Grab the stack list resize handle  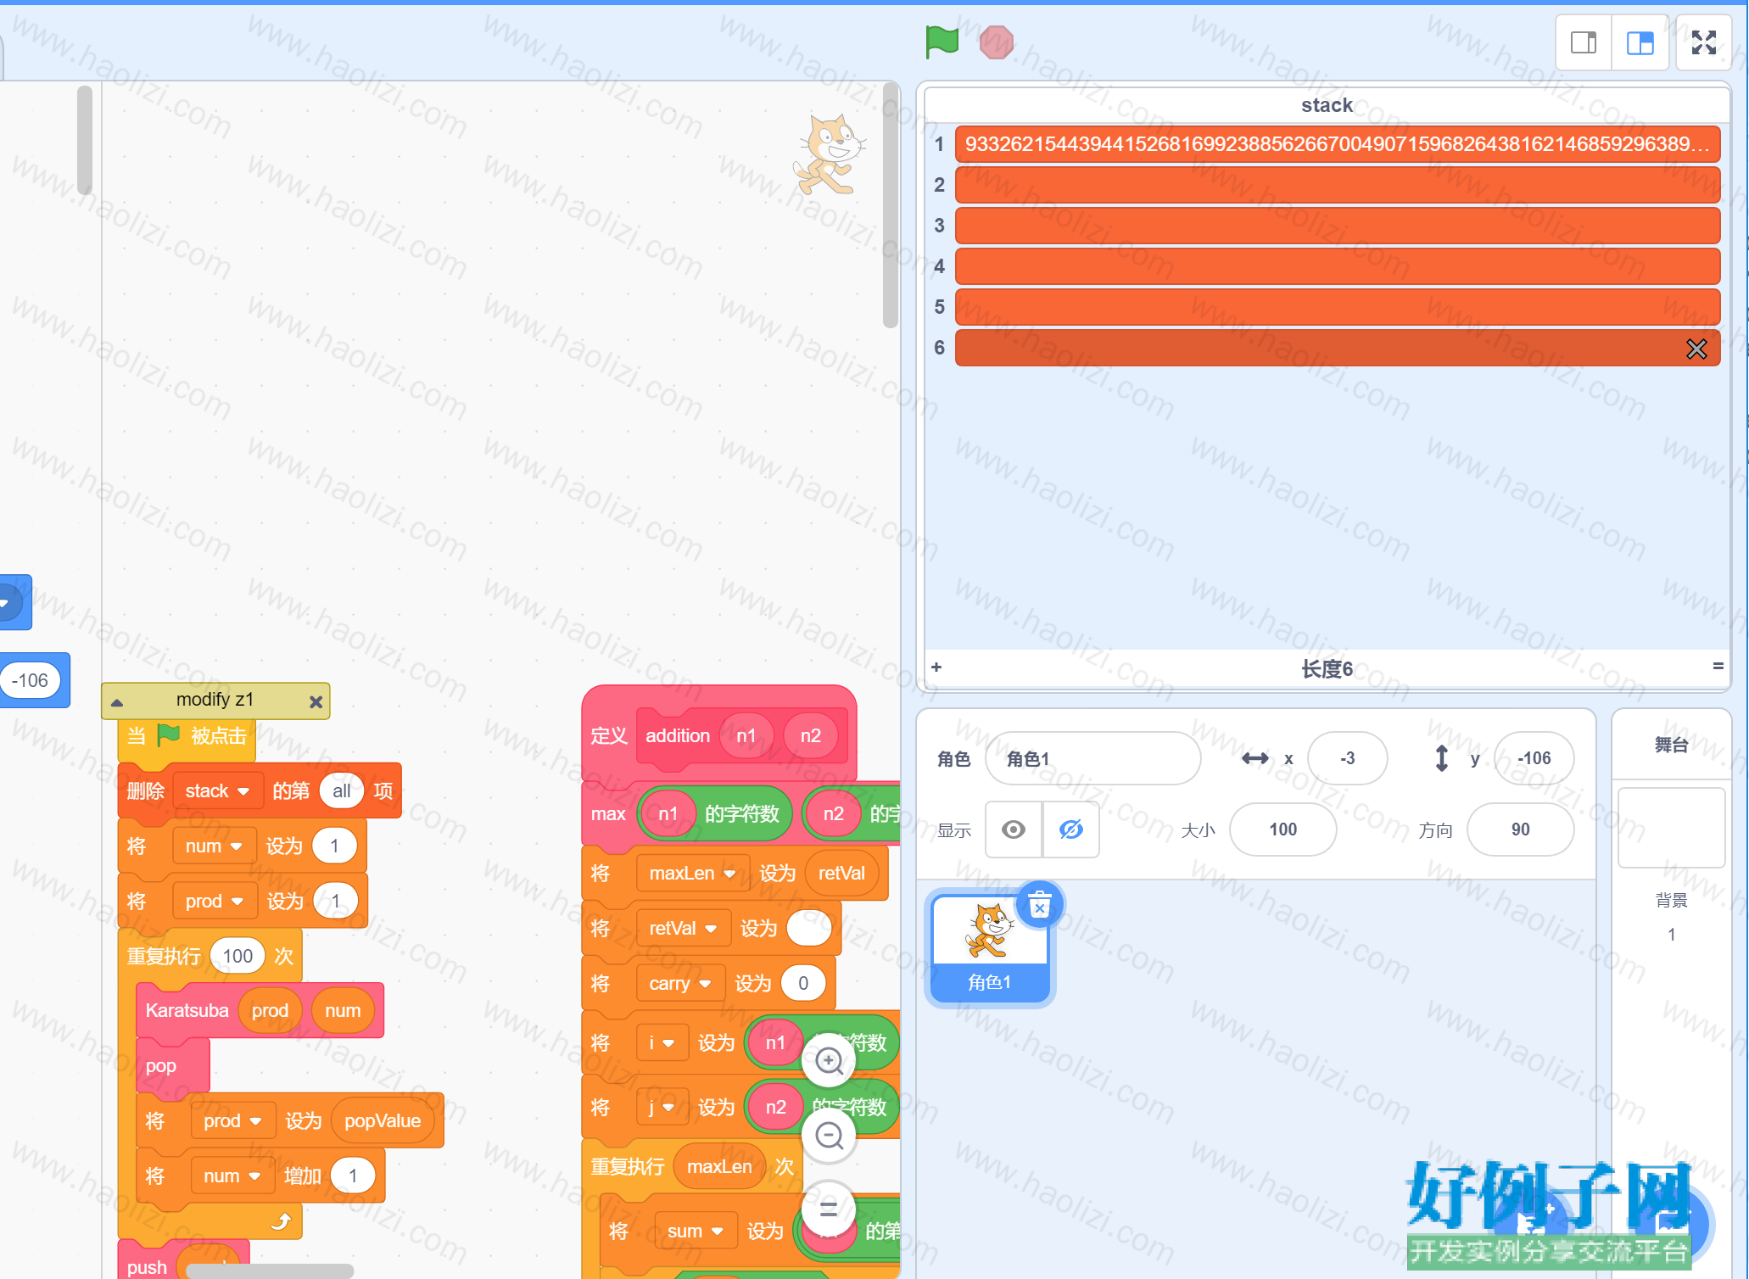point(1718,667)
